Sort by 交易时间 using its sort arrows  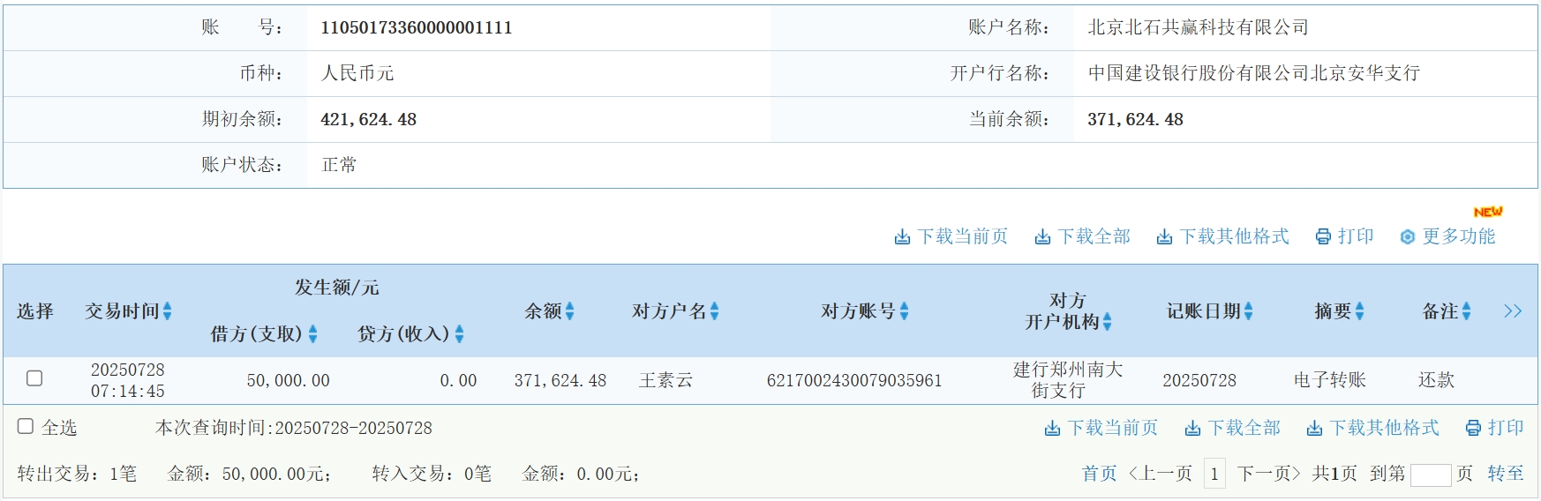[x=168, y=311]
